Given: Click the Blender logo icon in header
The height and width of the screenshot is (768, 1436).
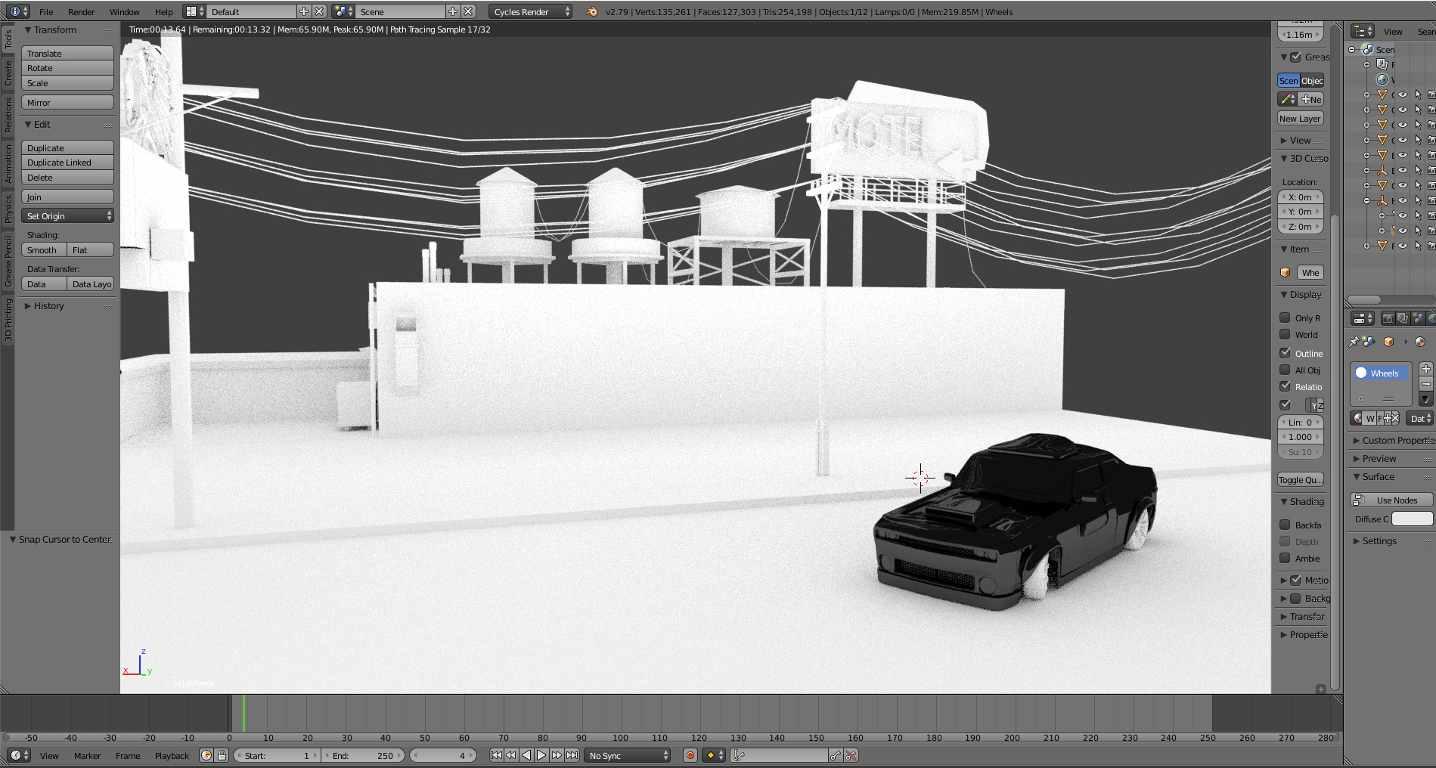Looking at the screenshot, I should pyautogui.click(x=592, y=11).
